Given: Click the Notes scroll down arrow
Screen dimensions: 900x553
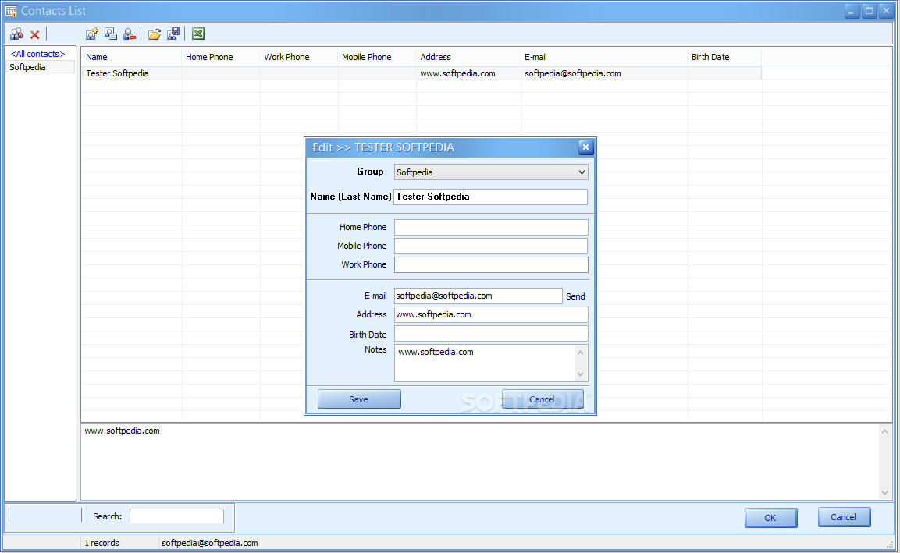Looking at the screenshot, I should [580, 374].
